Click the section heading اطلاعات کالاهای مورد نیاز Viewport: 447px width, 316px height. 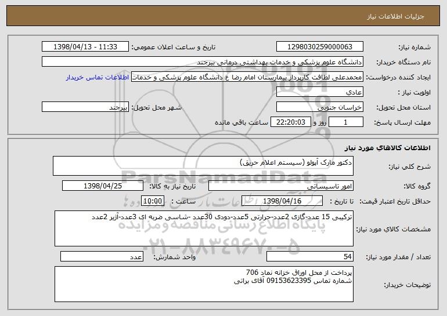[x=387, y=148]
